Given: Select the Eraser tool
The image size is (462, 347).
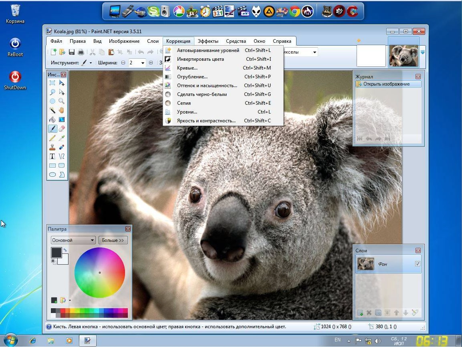Looking at the screenshot, I should click(62, 128).
